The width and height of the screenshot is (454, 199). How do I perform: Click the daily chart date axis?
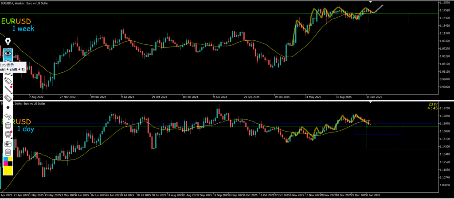click(x=222, y=195)
